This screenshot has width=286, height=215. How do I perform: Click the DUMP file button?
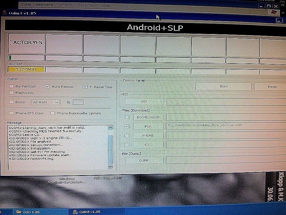pyautogui.click(x=144, y=161)
